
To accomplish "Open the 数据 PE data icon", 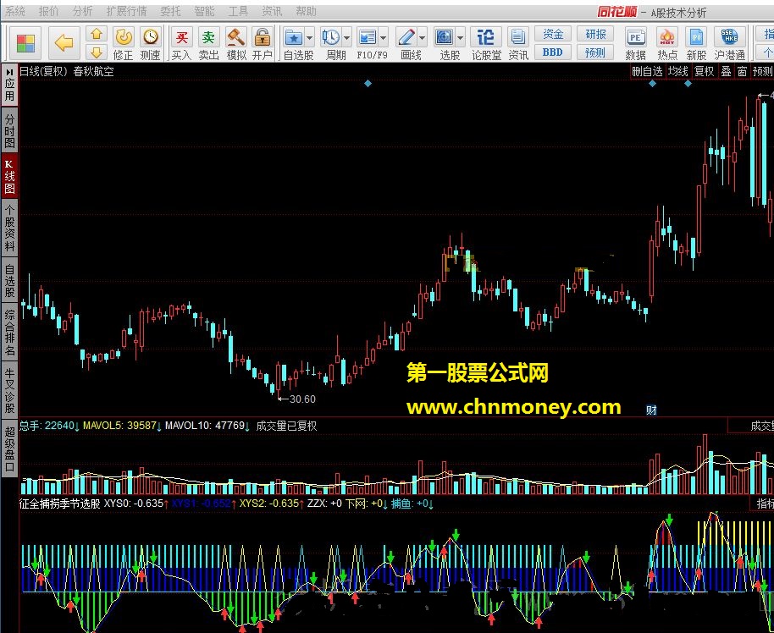I will [635, 43].
